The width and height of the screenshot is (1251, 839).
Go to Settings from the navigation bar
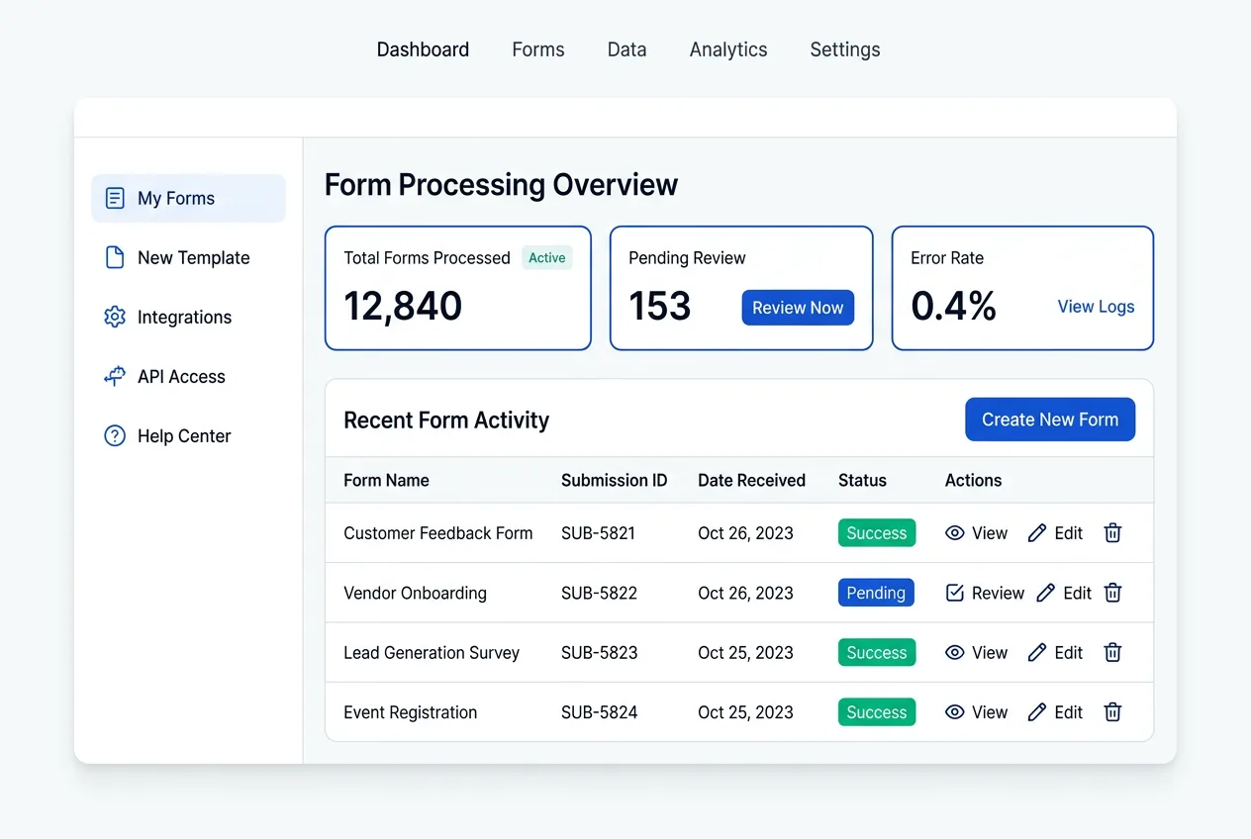click(x=844, y=48)
